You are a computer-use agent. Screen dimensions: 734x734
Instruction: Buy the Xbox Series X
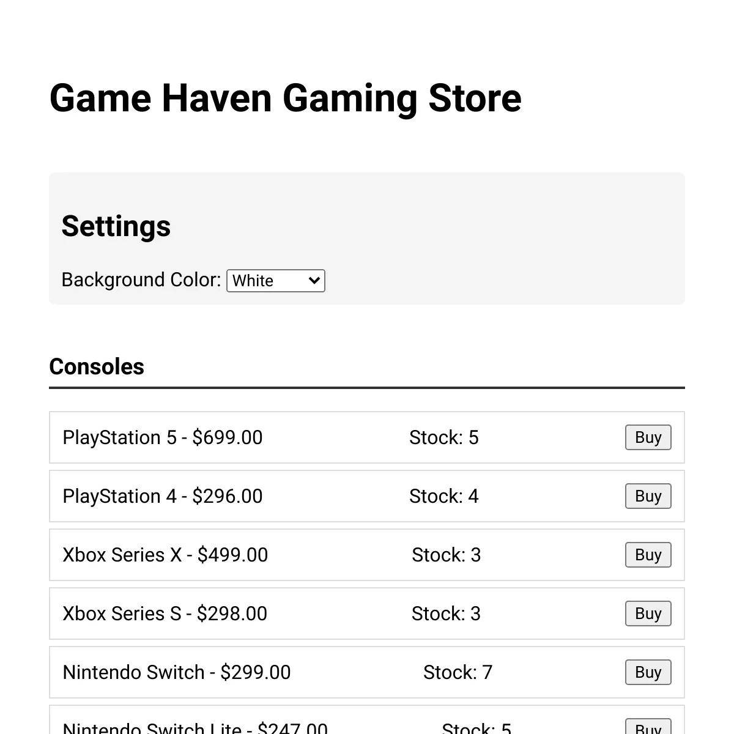(x=648, y=555)
